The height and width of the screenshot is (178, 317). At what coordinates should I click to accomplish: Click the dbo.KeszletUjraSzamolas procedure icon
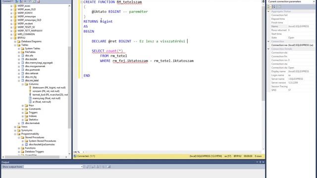(x=26, y=144)
